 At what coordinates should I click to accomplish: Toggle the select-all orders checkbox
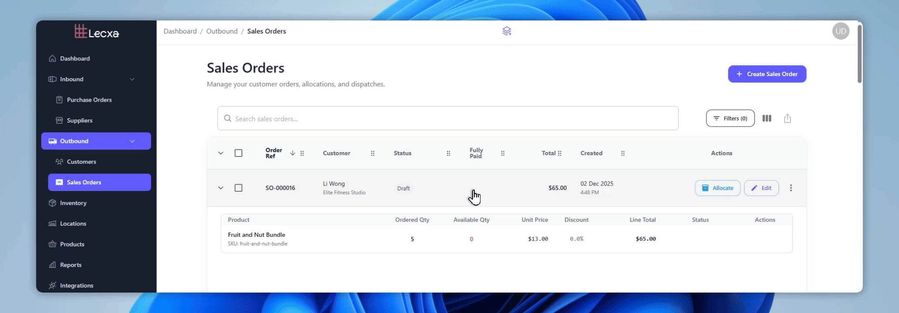(238, 153)
